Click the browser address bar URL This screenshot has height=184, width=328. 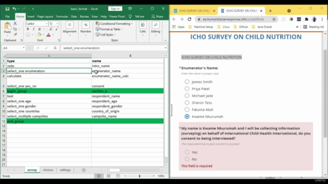tap(233, 19)
